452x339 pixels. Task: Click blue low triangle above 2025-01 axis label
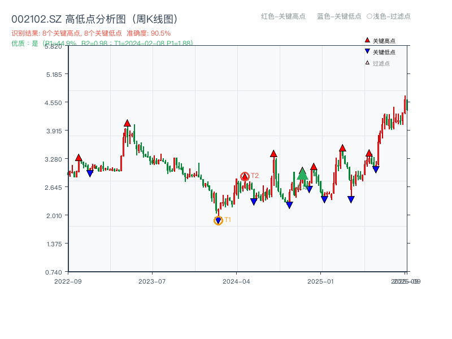point(324,199)
